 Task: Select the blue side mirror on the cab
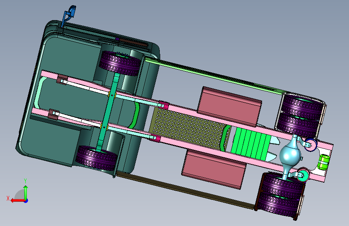pos(70,16)
